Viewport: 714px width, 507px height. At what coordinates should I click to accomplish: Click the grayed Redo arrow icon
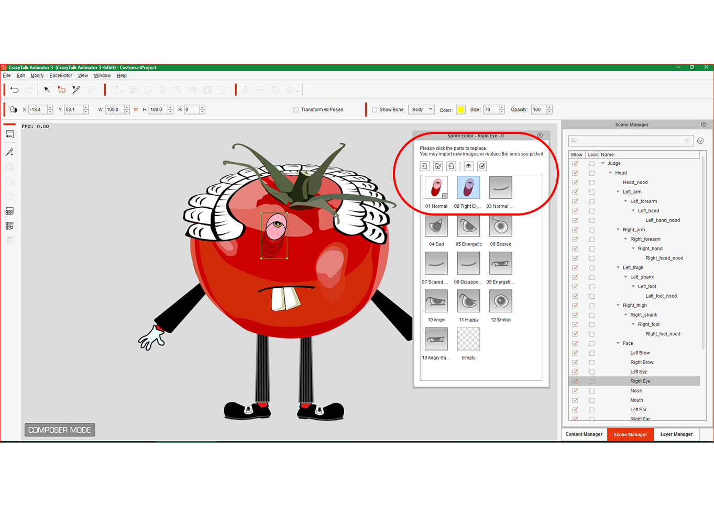coord(29,90)
